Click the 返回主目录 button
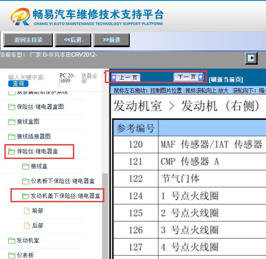Screen dimensions: 266x259 tap(28, 40)
